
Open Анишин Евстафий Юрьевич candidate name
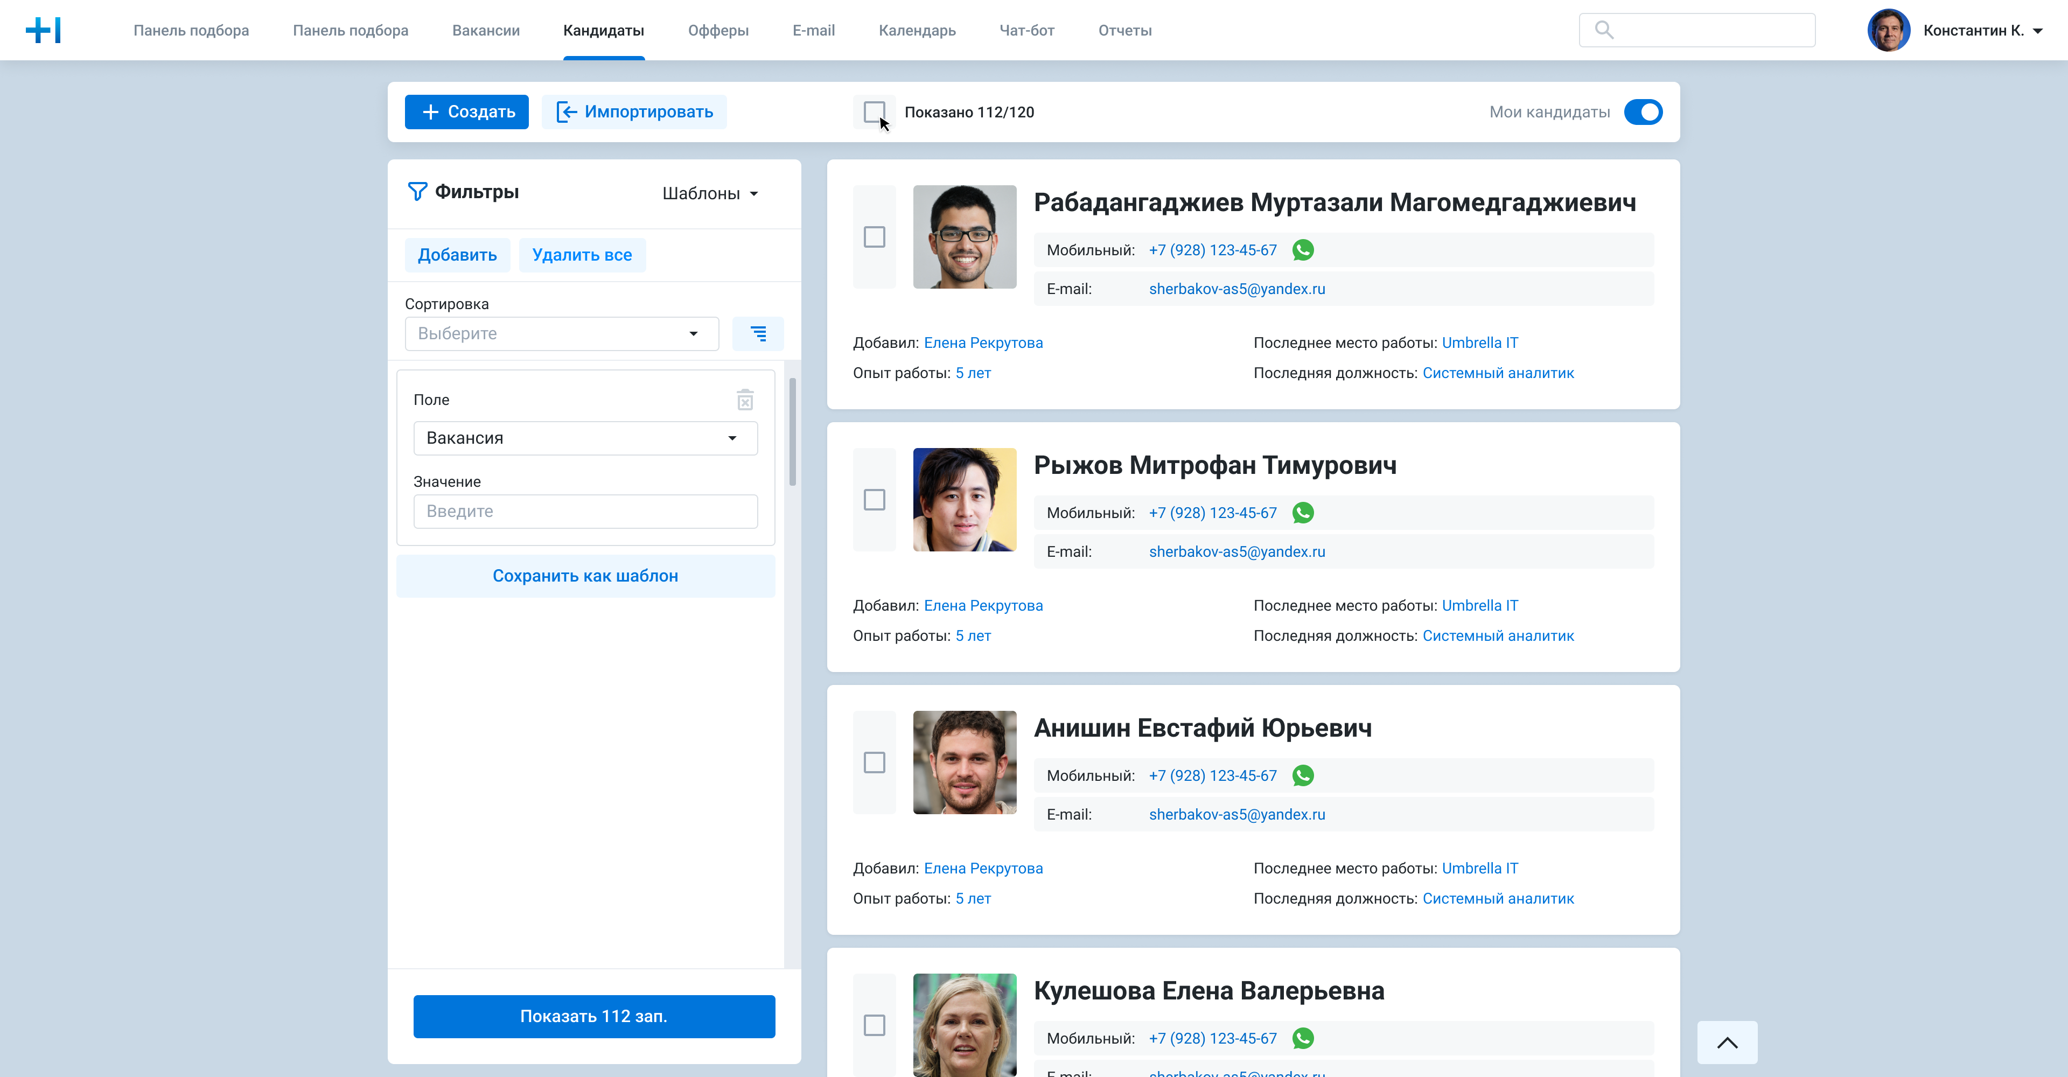tap(1203, 728)
